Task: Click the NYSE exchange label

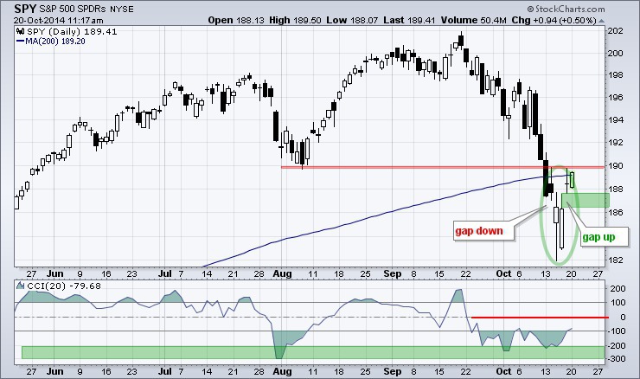Action: pos(122,9)
